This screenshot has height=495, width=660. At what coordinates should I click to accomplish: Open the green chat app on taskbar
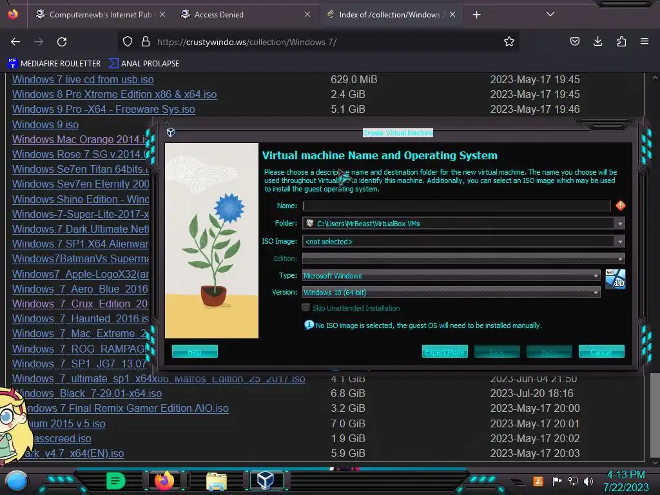(x=116, y=481)
